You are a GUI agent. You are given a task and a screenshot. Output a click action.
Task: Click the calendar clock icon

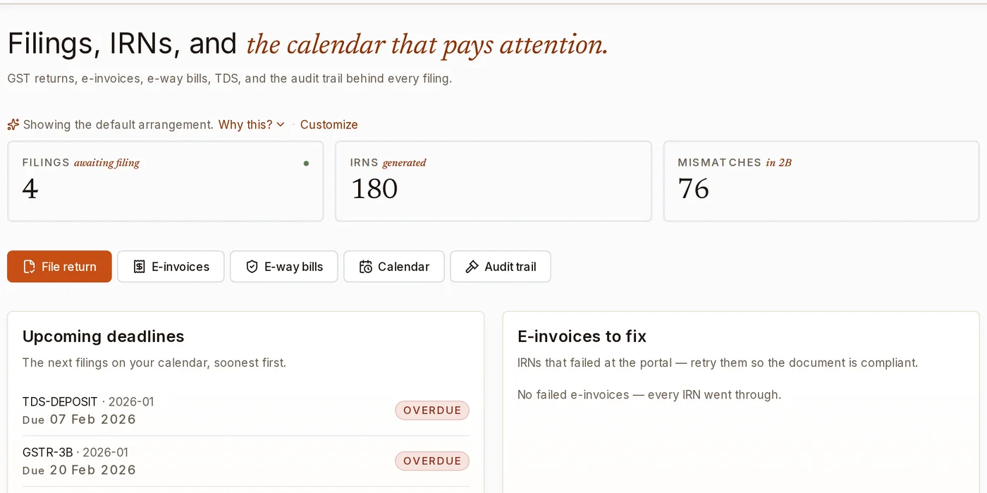(365, 267)
